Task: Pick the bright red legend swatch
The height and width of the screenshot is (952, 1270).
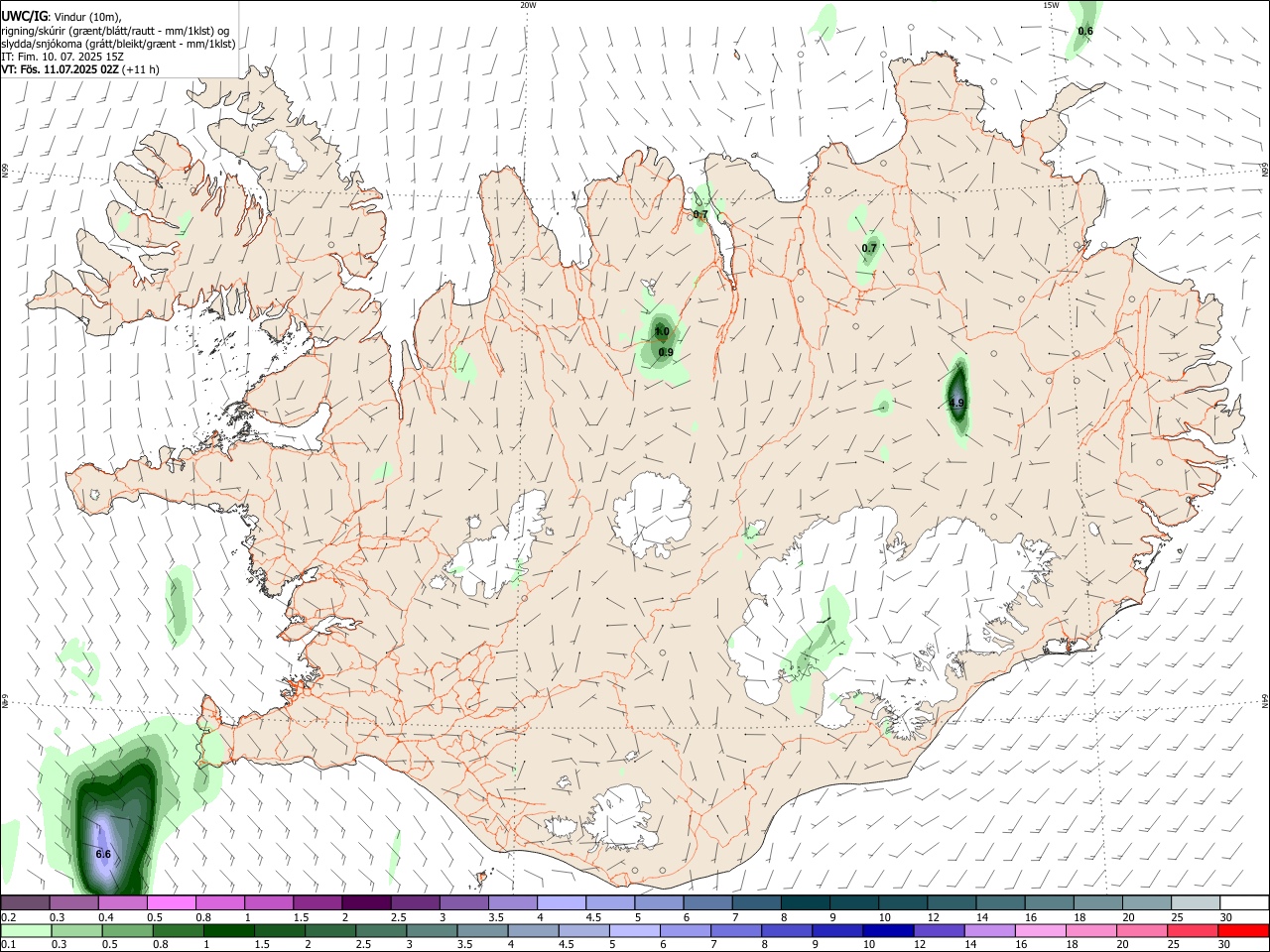Action: (x=1243, y=930)
